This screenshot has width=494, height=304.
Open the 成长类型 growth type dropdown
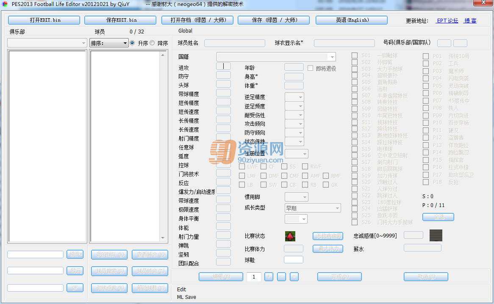(313, 208)
